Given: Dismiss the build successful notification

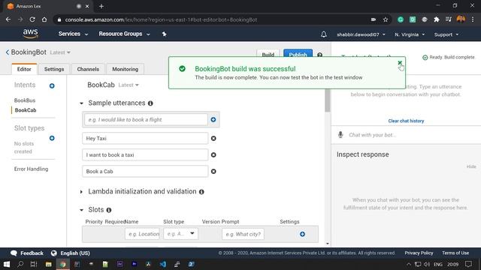Looking at the screenshot, I should 400,63.
